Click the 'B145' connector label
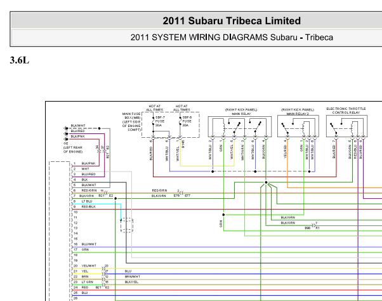Screen dimensions: 382x301 [183, 144]
